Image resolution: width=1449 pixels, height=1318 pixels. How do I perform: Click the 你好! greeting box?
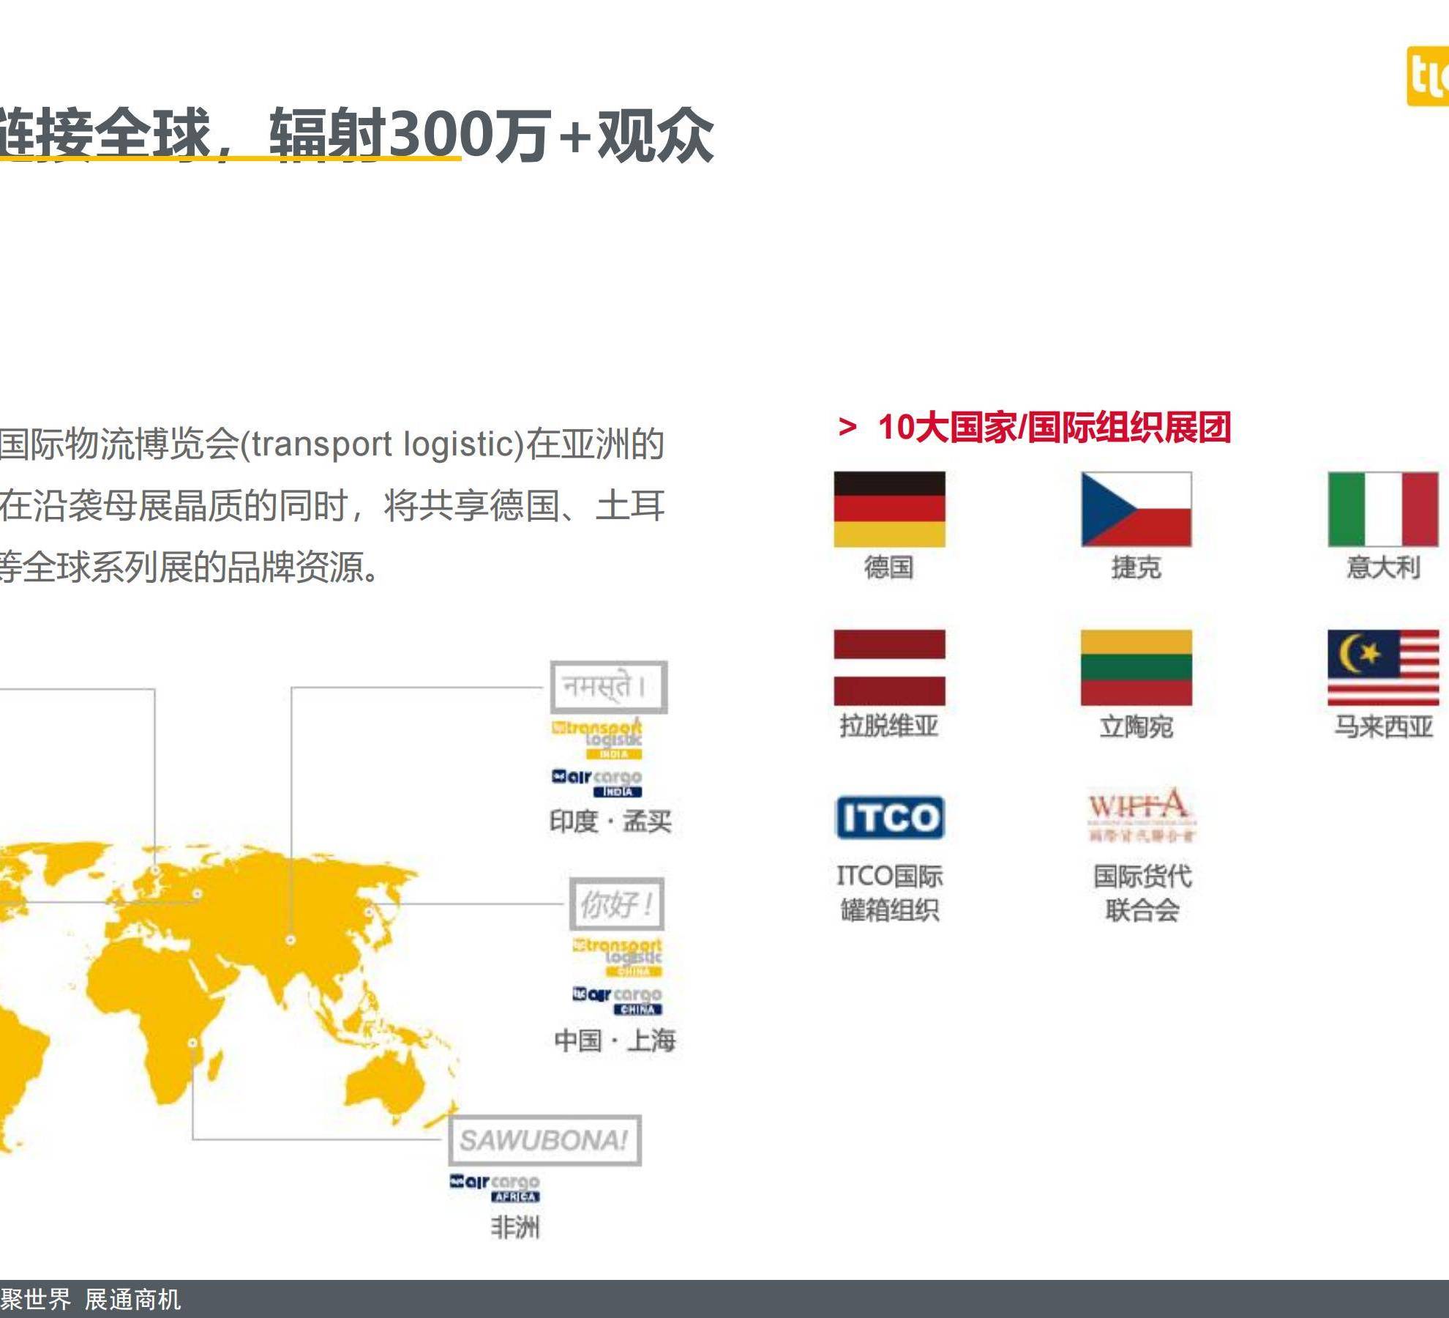coord(617,904)
